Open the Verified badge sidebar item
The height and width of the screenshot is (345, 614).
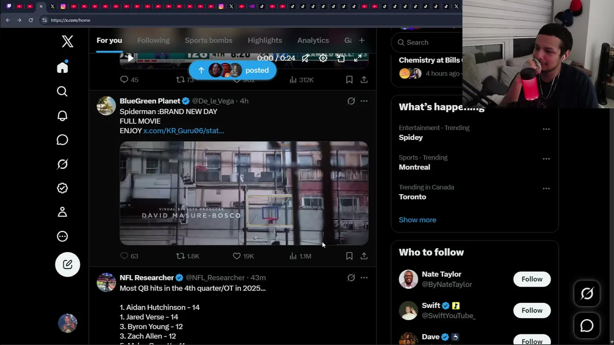tap(62, 188)
